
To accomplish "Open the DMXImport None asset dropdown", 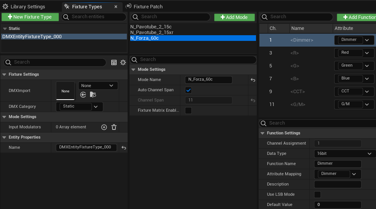I will [x=98, y=86].
